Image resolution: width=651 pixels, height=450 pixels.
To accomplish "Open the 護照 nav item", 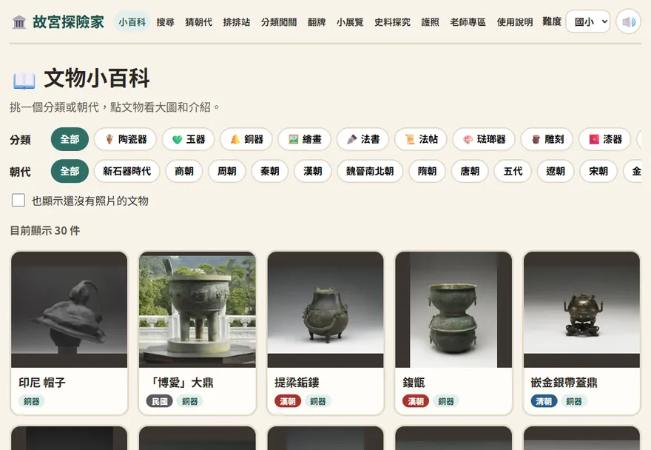I will [x=430, y=22].
